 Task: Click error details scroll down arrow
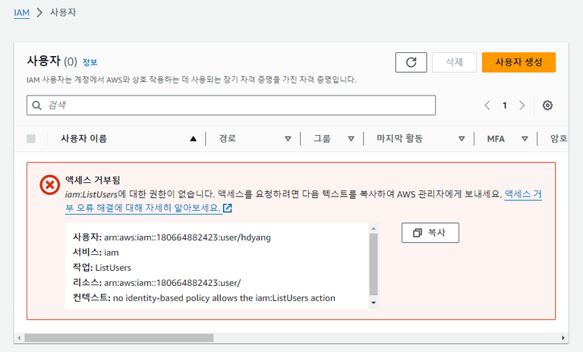[x=373, y=303]
